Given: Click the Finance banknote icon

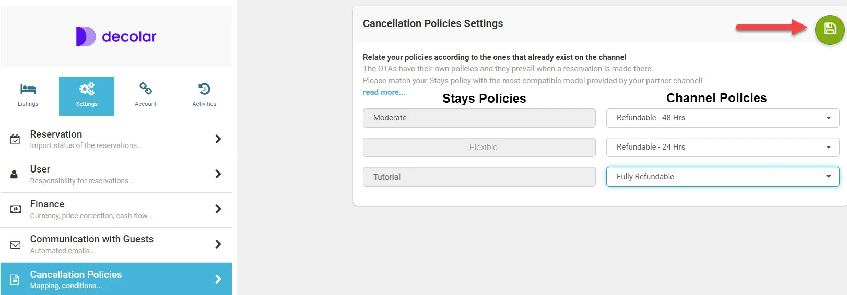Looking at the screenshot, I should [x=16, y=209].
